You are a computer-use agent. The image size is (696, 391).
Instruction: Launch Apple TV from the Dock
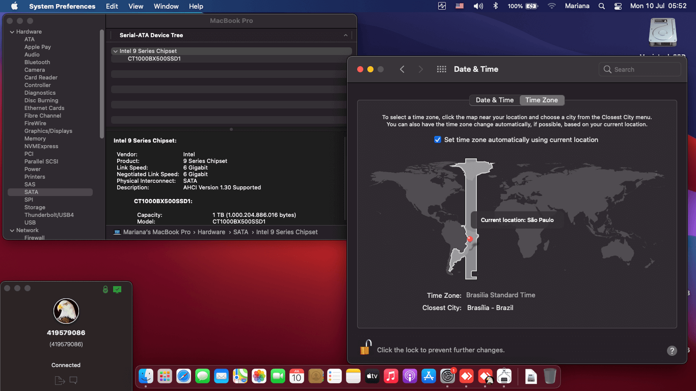(372, 376)
